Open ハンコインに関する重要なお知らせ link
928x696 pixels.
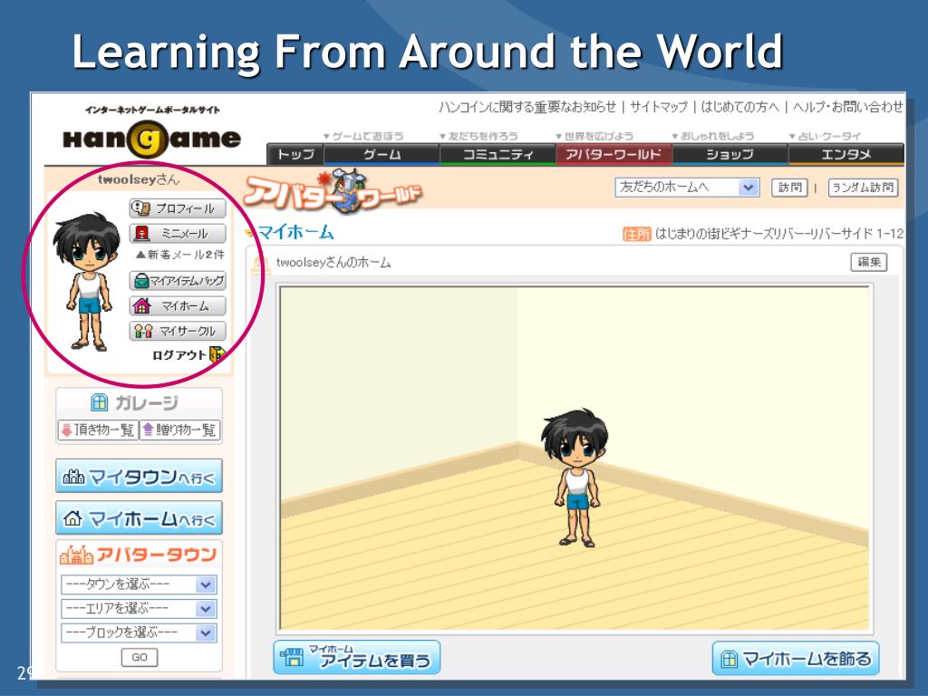(x=527, y=107)
